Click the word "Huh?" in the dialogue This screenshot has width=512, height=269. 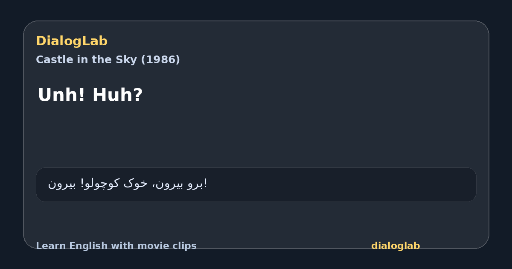coord(117,95)
